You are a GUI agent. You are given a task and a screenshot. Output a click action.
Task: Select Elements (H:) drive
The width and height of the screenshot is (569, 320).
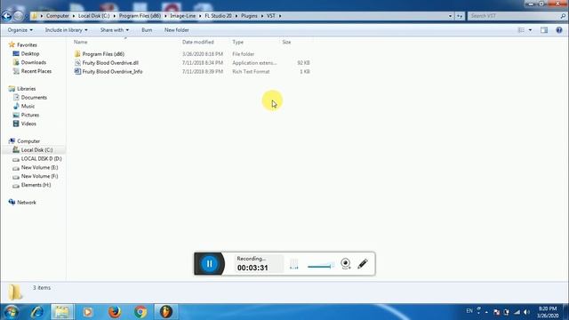[36, 185]
